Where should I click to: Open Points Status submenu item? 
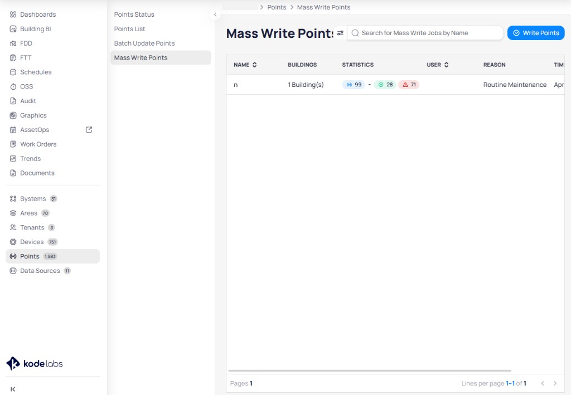point(161,14)
